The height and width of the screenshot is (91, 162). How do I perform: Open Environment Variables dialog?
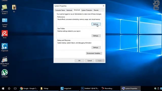pyautogui.click(x=94, y=53)
